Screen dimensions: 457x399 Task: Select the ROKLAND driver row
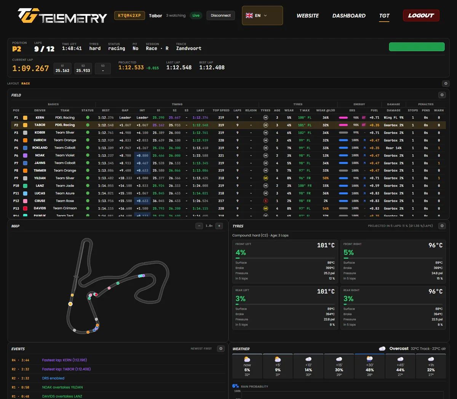pos(228,148)
